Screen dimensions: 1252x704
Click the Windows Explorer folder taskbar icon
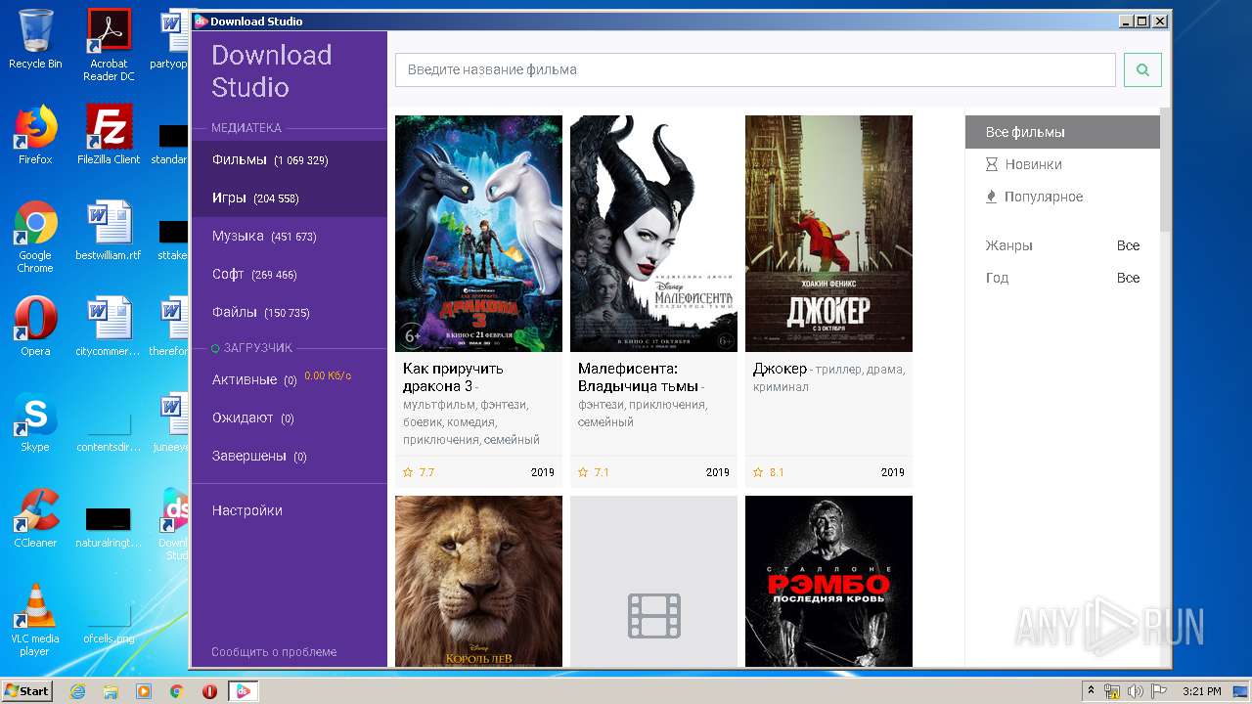[111, 691]
